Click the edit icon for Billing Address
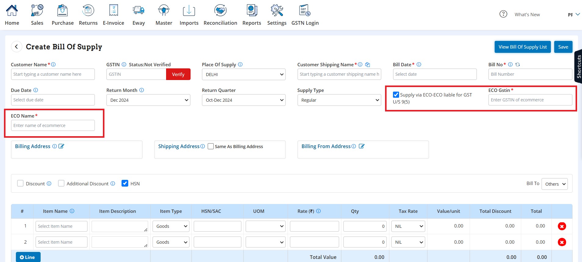The height and width of the screenshot is (262, 582). click(x=61, y=146)
